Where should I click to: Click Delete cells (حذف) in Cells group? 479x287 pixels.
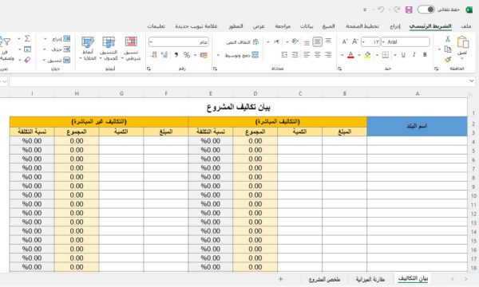click(61, 49)
